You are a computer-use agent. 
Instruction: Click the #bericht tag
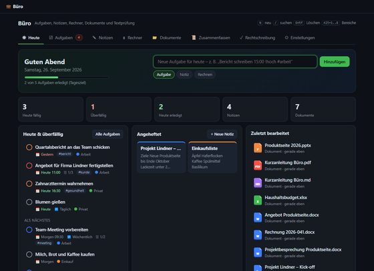click(65, 154)
